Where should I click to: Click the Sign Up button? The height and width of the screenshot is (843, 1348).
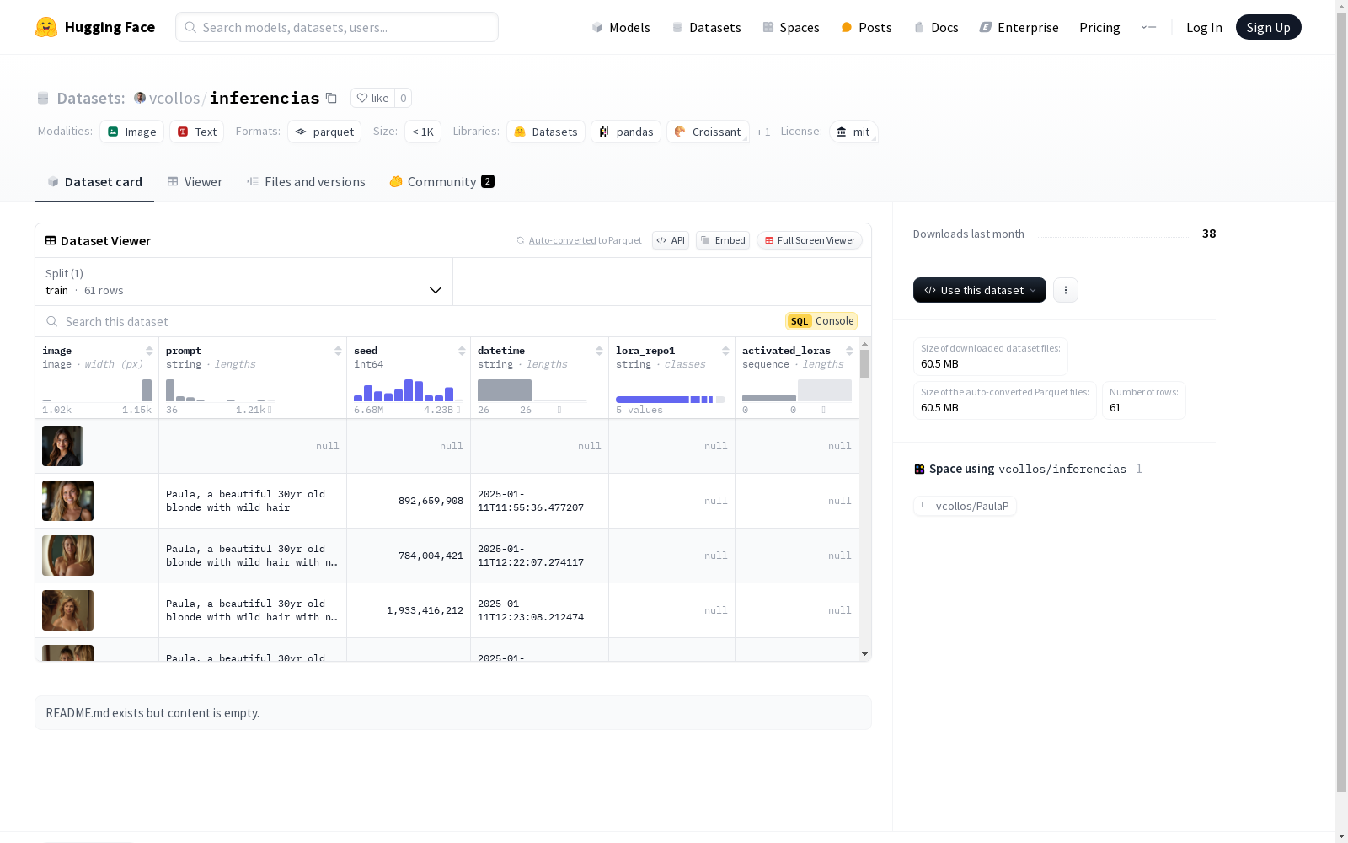point(1269,27)
